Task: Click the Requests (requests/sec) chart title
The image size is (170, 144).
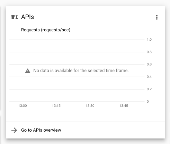Action: (x=46, y=30)
